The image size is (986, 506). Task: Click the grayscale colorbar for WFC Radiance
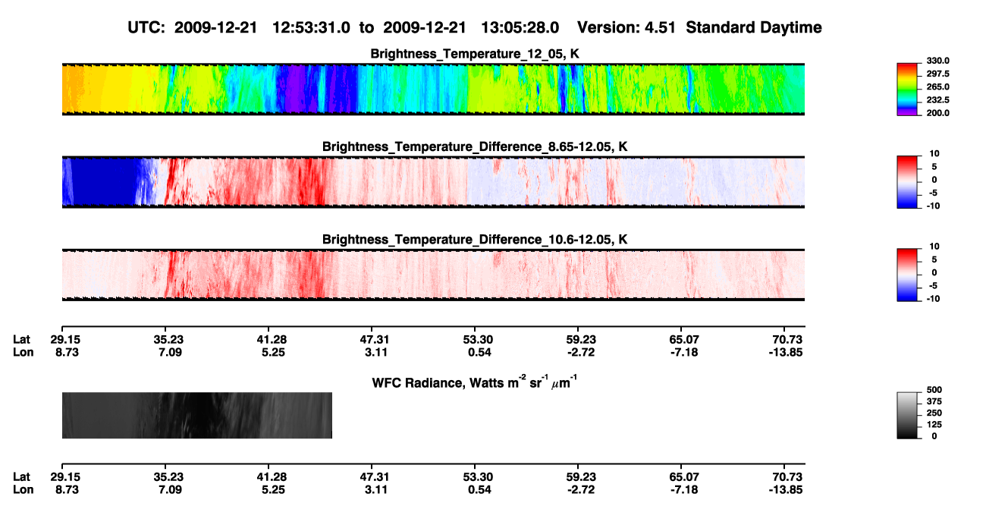click(908, 415)
